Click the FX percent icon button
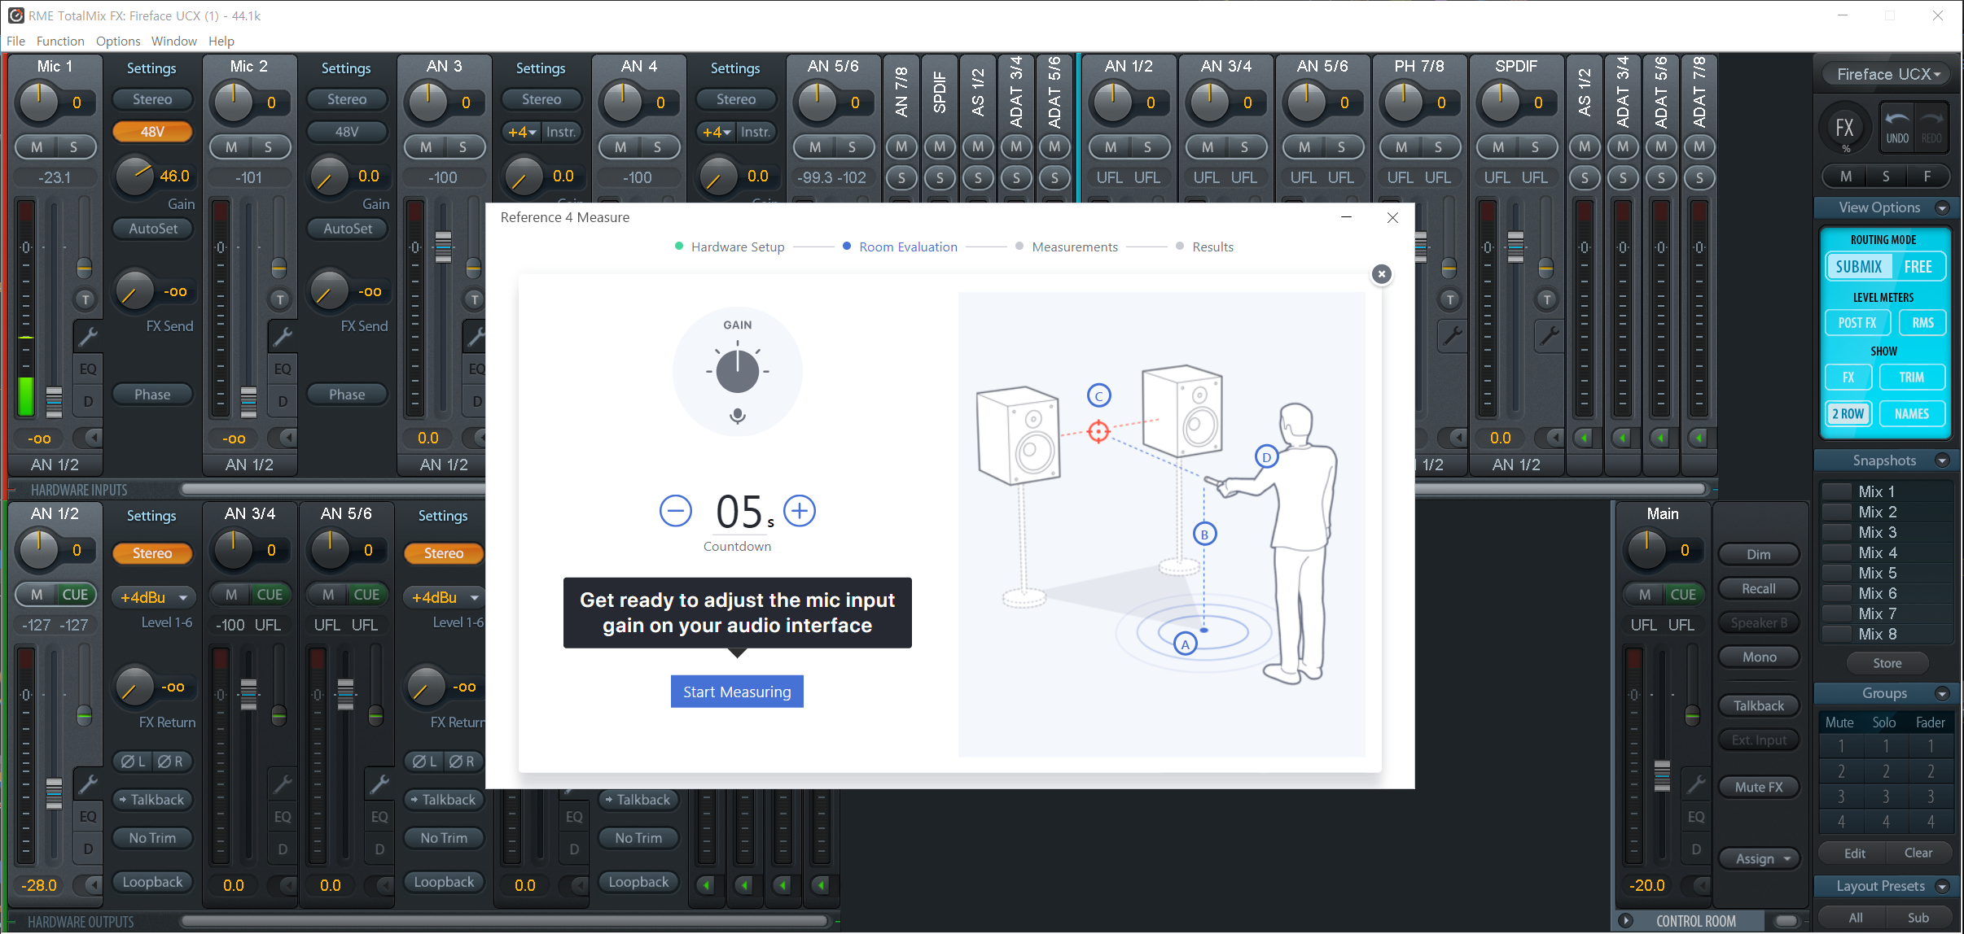The height and width of the screenshot is (934, 1964). tap(1844, 129)
